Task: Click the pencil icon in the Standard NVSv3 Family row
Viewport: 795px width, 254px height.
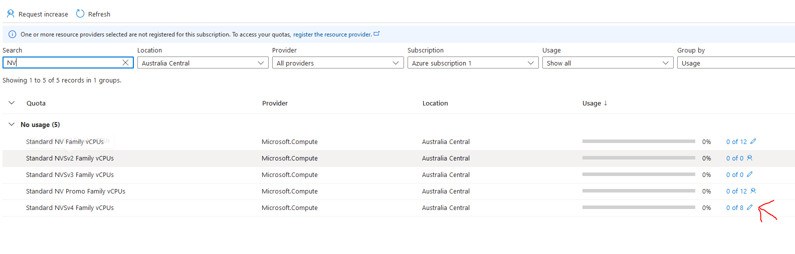Action: pos(750,174)
